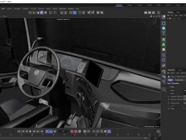The image size is (186, 140).
Task: Step forward one frame
Action: tap(34, 131)
